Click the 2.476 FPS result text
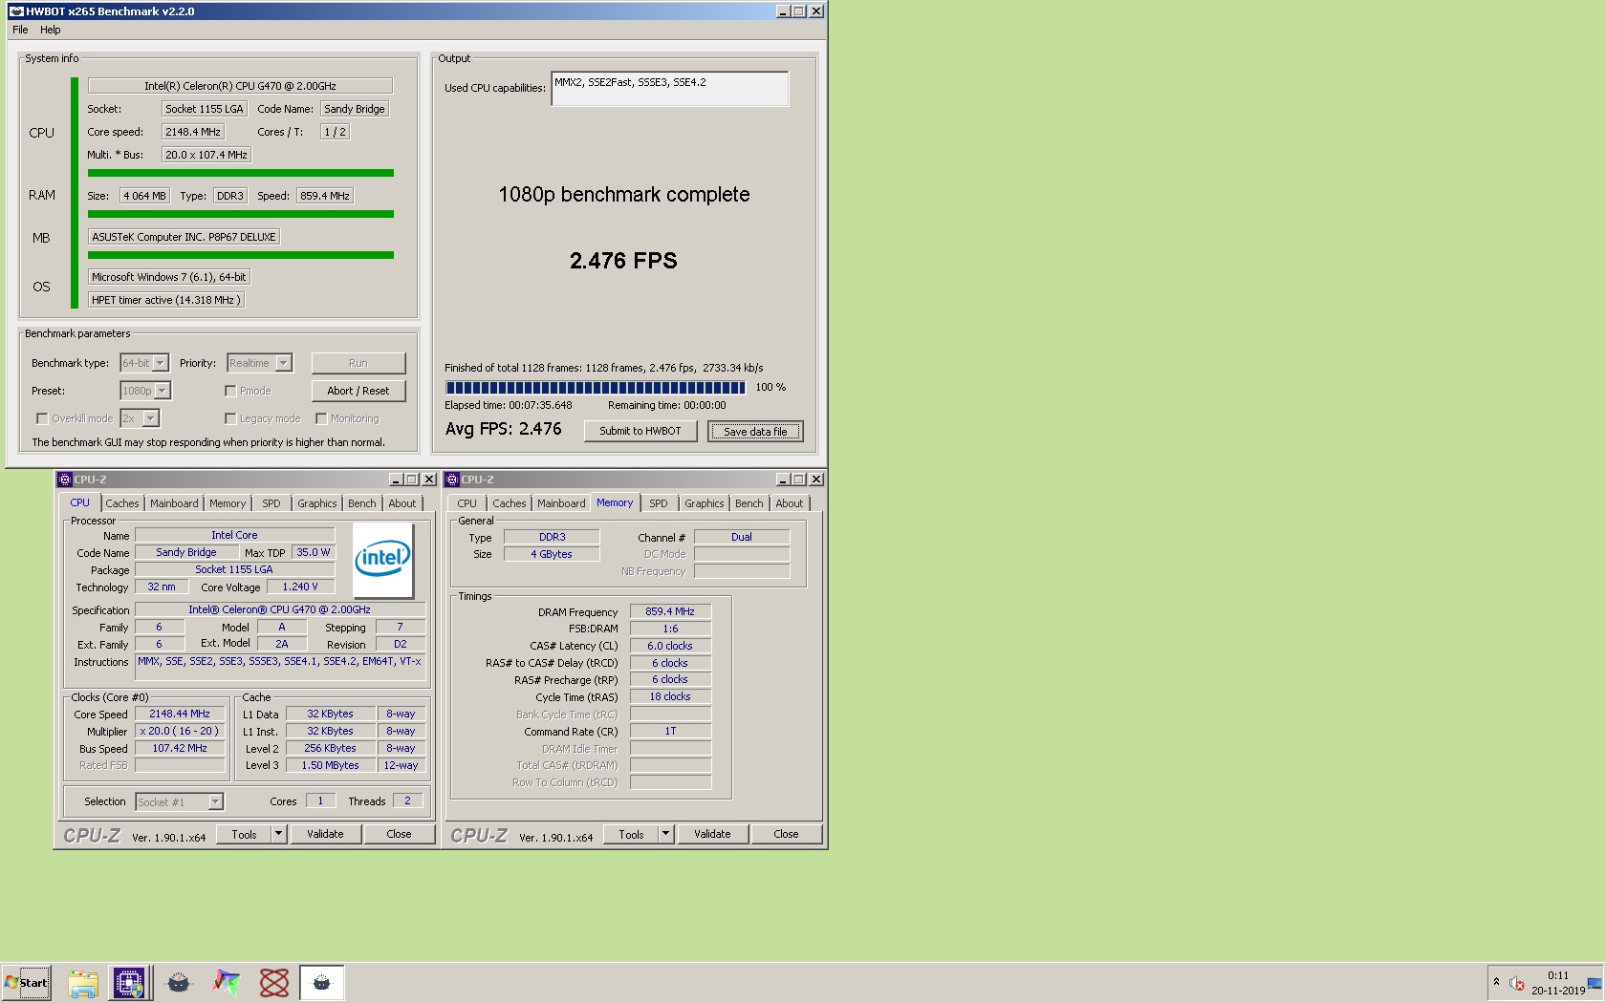The width and height of the screenshot is (1606, 1003). tap(623, 261)
